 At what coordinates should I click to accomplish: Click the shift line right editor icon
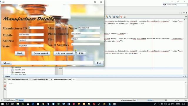click(117, 17)
